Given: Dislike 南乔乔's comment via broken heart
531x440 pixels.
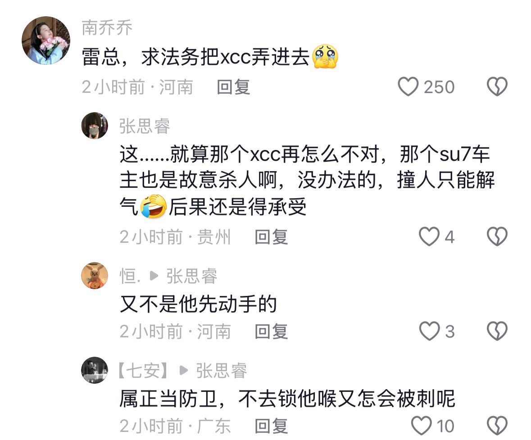Looking at the screenshot, I should tap(497, 86).
